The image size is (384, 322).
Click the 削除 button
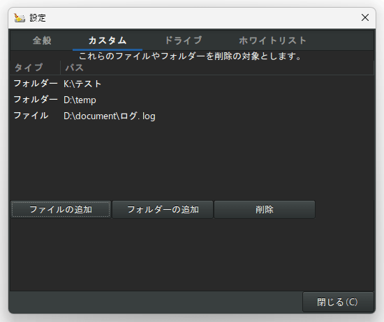265,210
